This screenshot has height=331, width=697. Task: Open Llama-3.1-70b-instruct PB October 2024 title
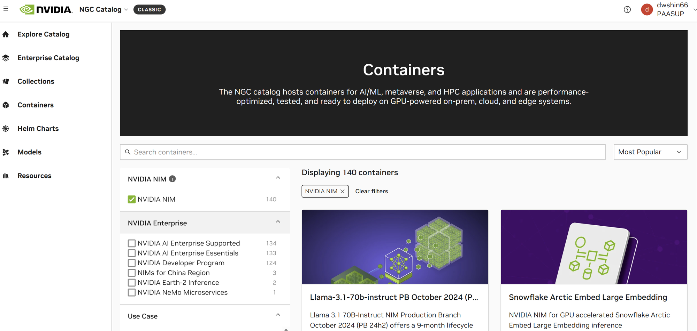click(x=394, y=297)
